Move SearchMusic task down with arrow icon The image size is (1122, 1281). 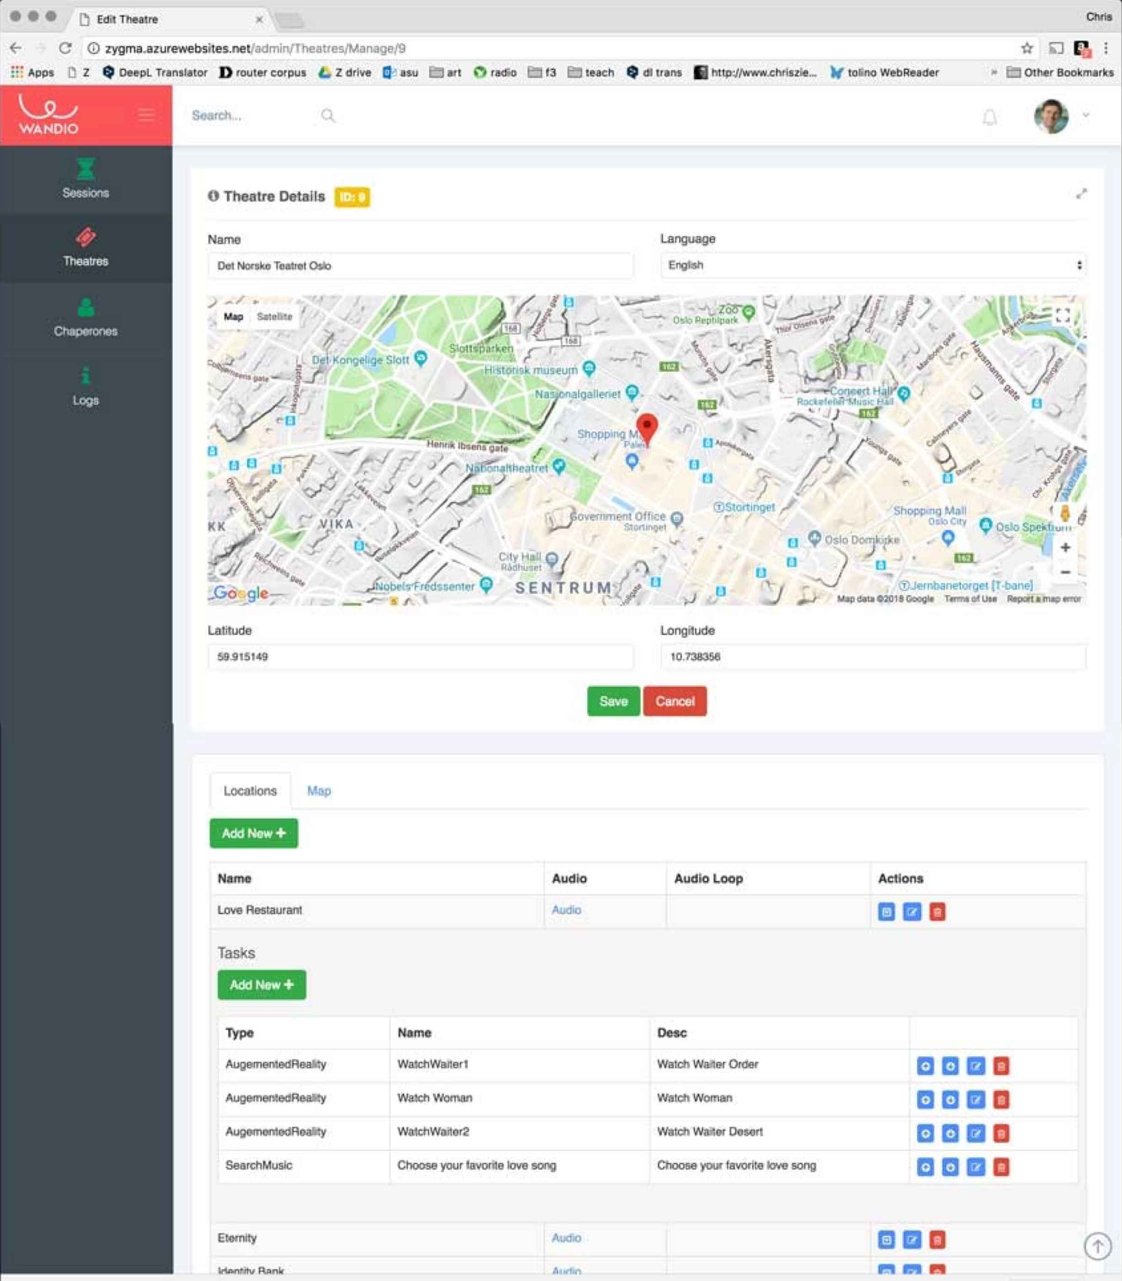point(950,1167)
